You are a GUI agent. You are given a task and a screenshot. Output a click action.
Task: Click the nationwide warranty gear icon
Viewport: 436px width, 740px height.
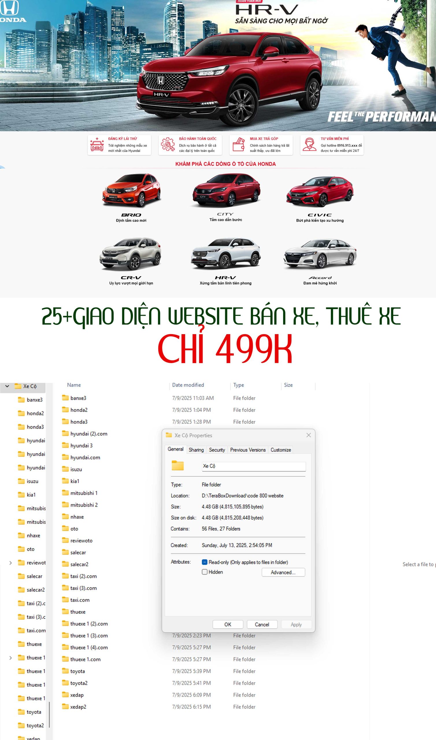click(168, 145)
